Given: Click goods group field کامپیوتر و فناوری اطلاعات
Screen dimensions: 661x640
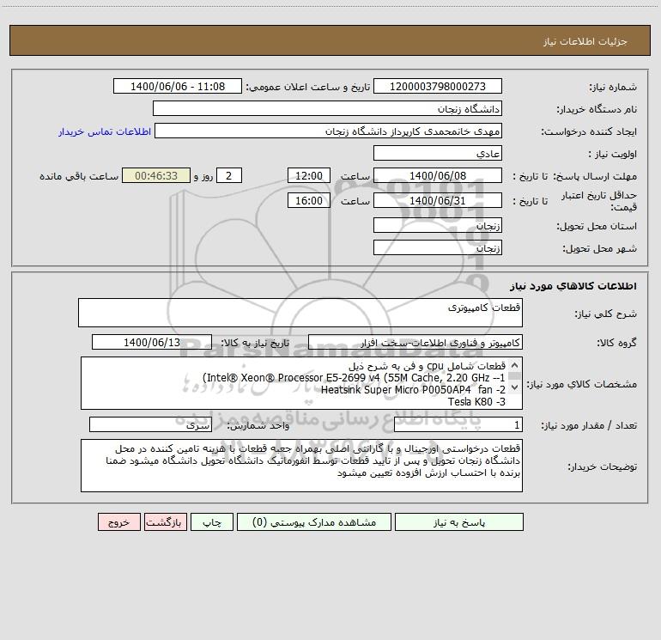Looking at the screenshot, I should 415,342.
